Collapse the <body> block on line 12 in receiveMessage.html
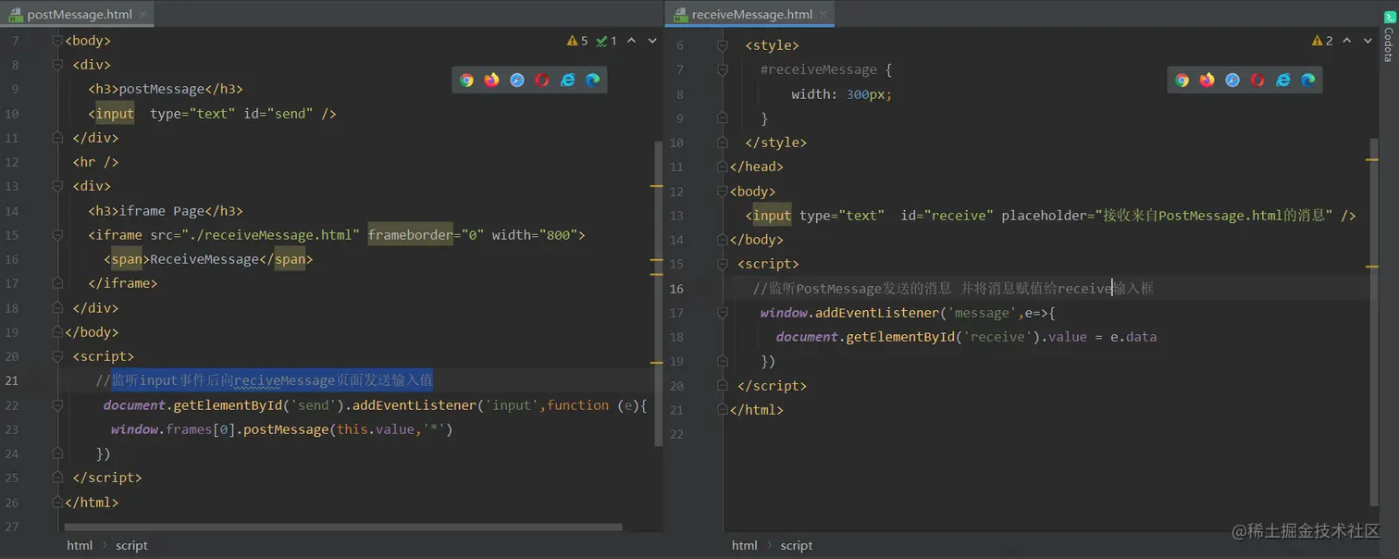 (x=723, y=192)
